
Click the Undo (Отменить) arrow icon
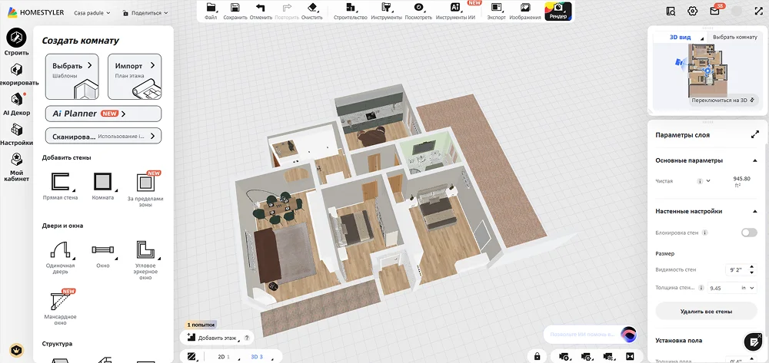261,8
